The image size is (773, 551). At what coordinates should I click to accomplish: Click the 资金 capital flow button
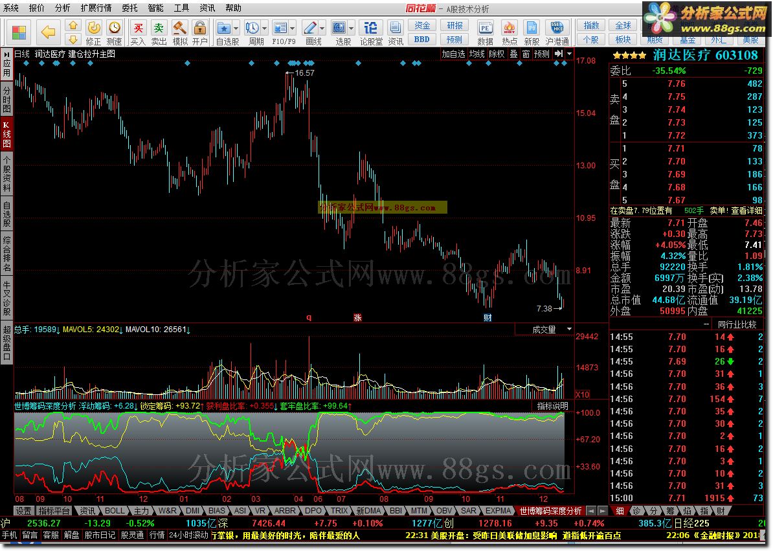(422, 26)
